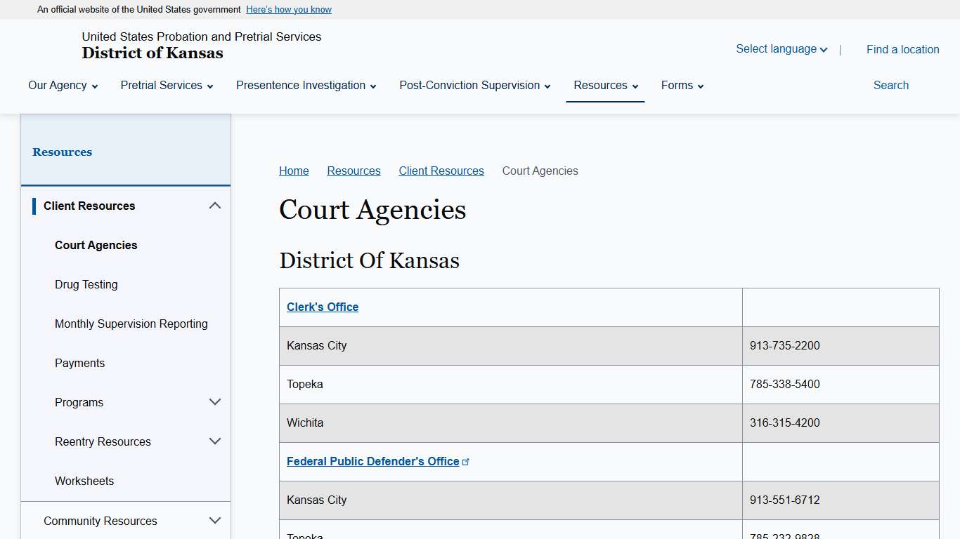Screen dimensions: 960x539
Task: Expand the Community Resources section
Action: click(x=215, y=520)
